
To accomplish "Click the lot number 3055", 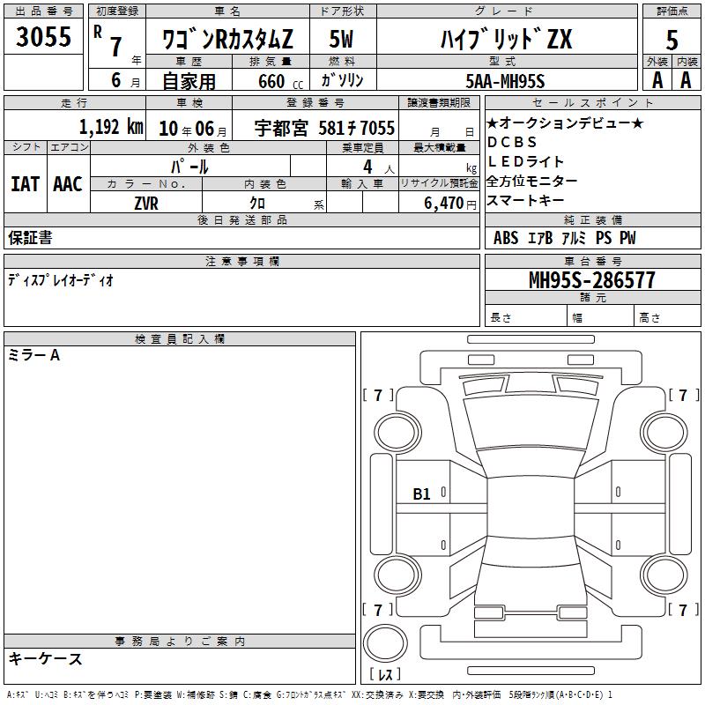I will tap(44, 38).
